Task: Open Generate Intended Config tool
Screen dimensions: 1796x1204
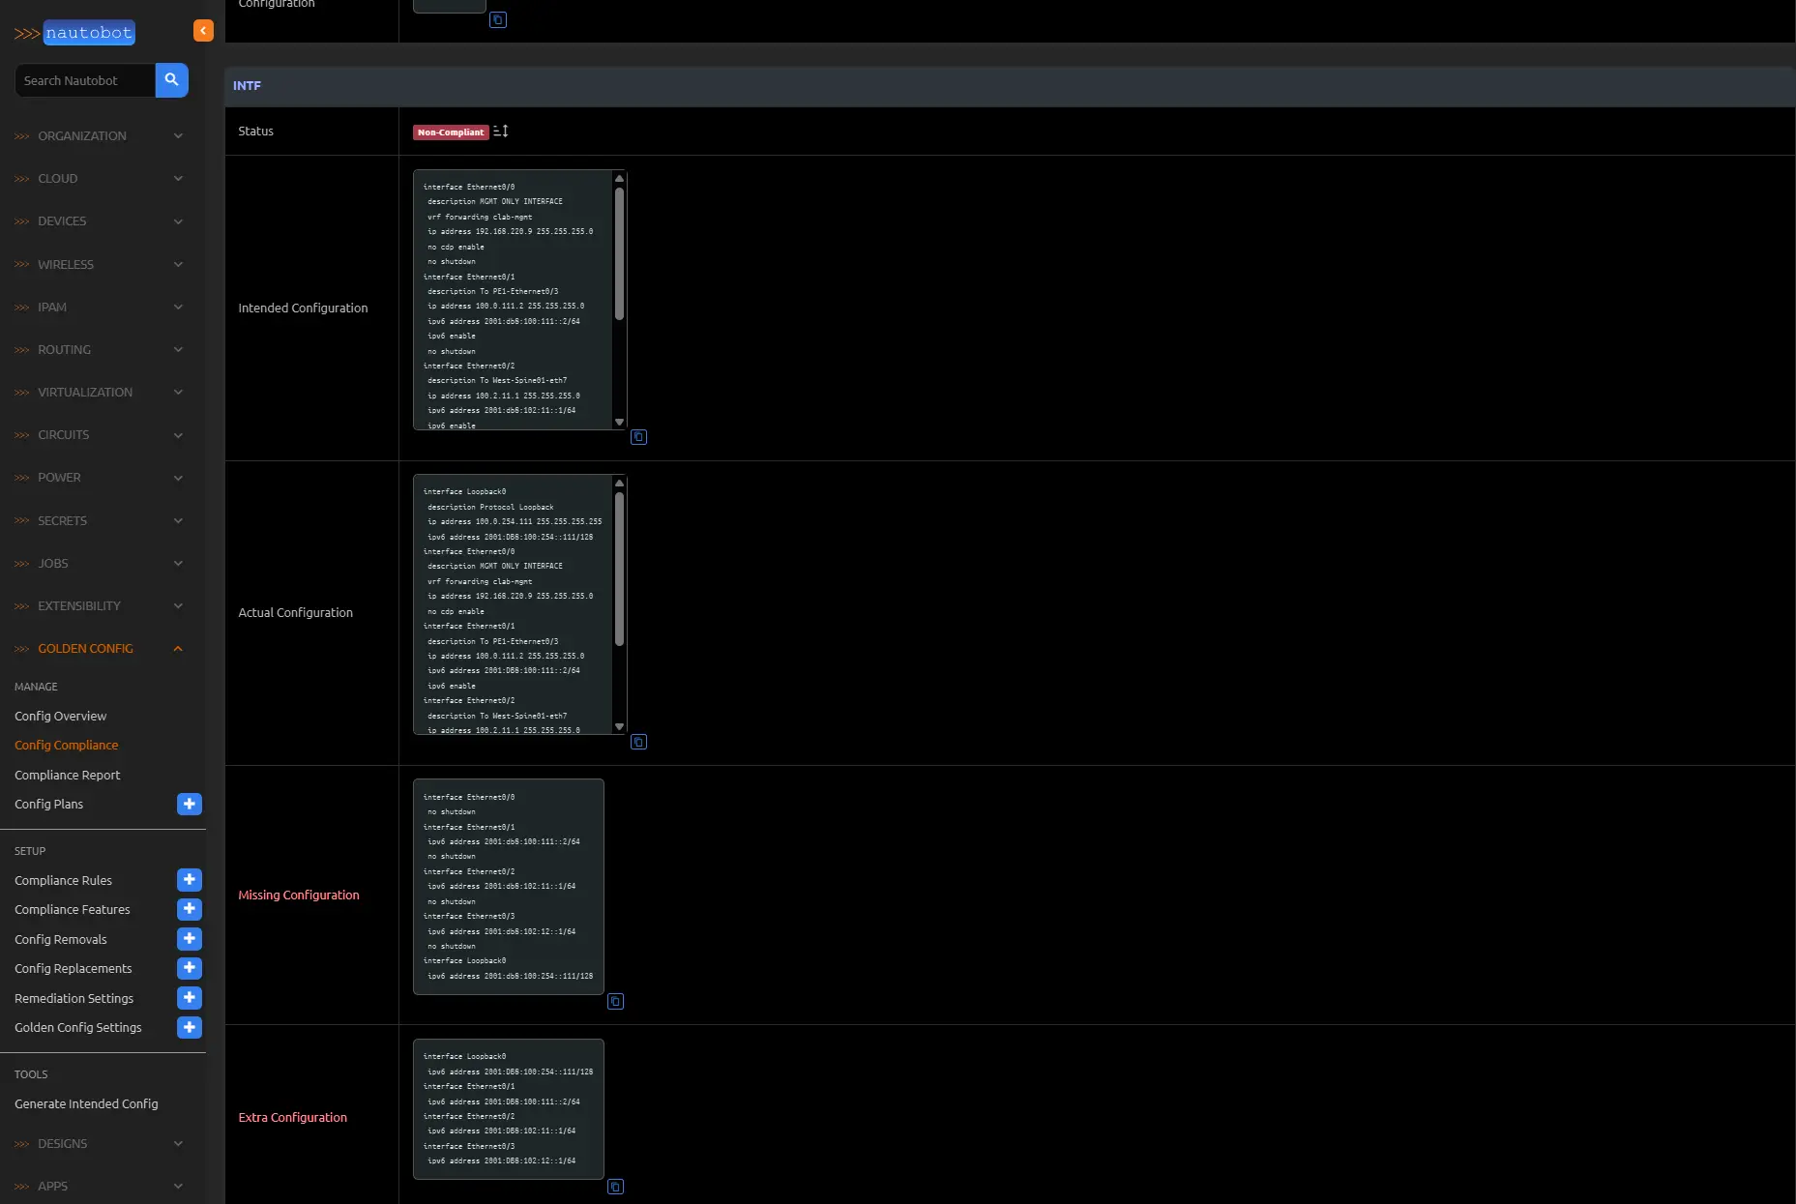Action: [86, 1104]
